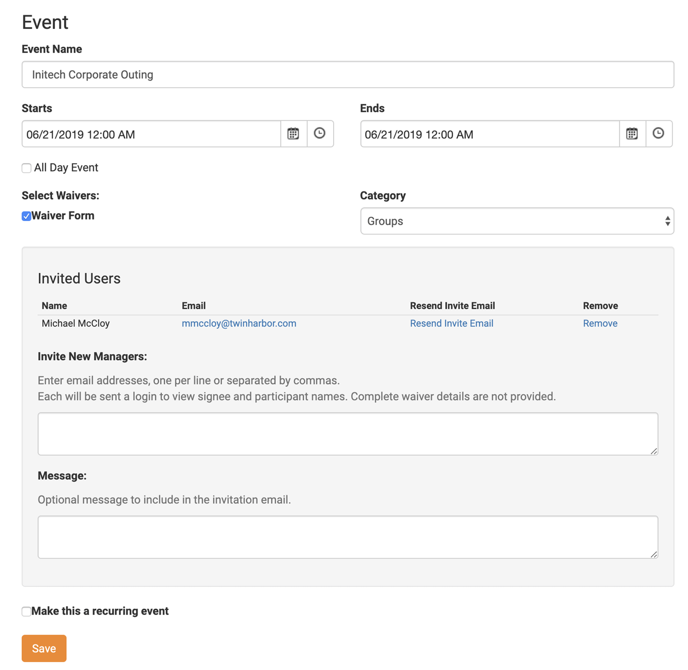This screenshot has height=670, width=688.
Task: Uncheck the Waiver Form checkbox
Action: pos(27,216)
